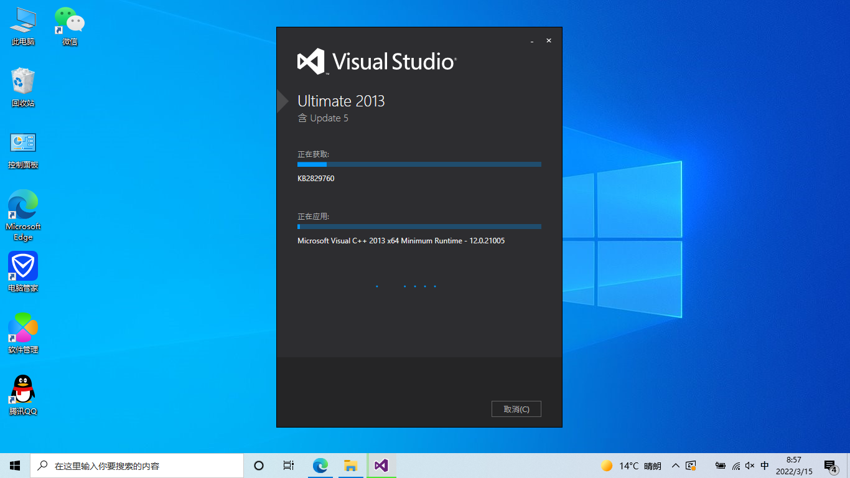Click the 含 Update 5 subtitle
This screenshot has height=478, width=850.
click(x=323, y=118)
